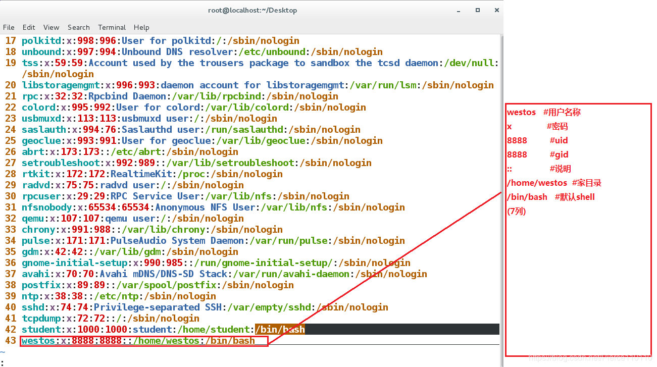Maximize the terminal window
The width and height of the screenshot is (657, 367).
[477, 10]
